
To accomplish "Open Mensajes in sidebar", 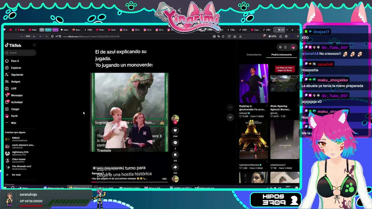I will [x=14, y=95].
